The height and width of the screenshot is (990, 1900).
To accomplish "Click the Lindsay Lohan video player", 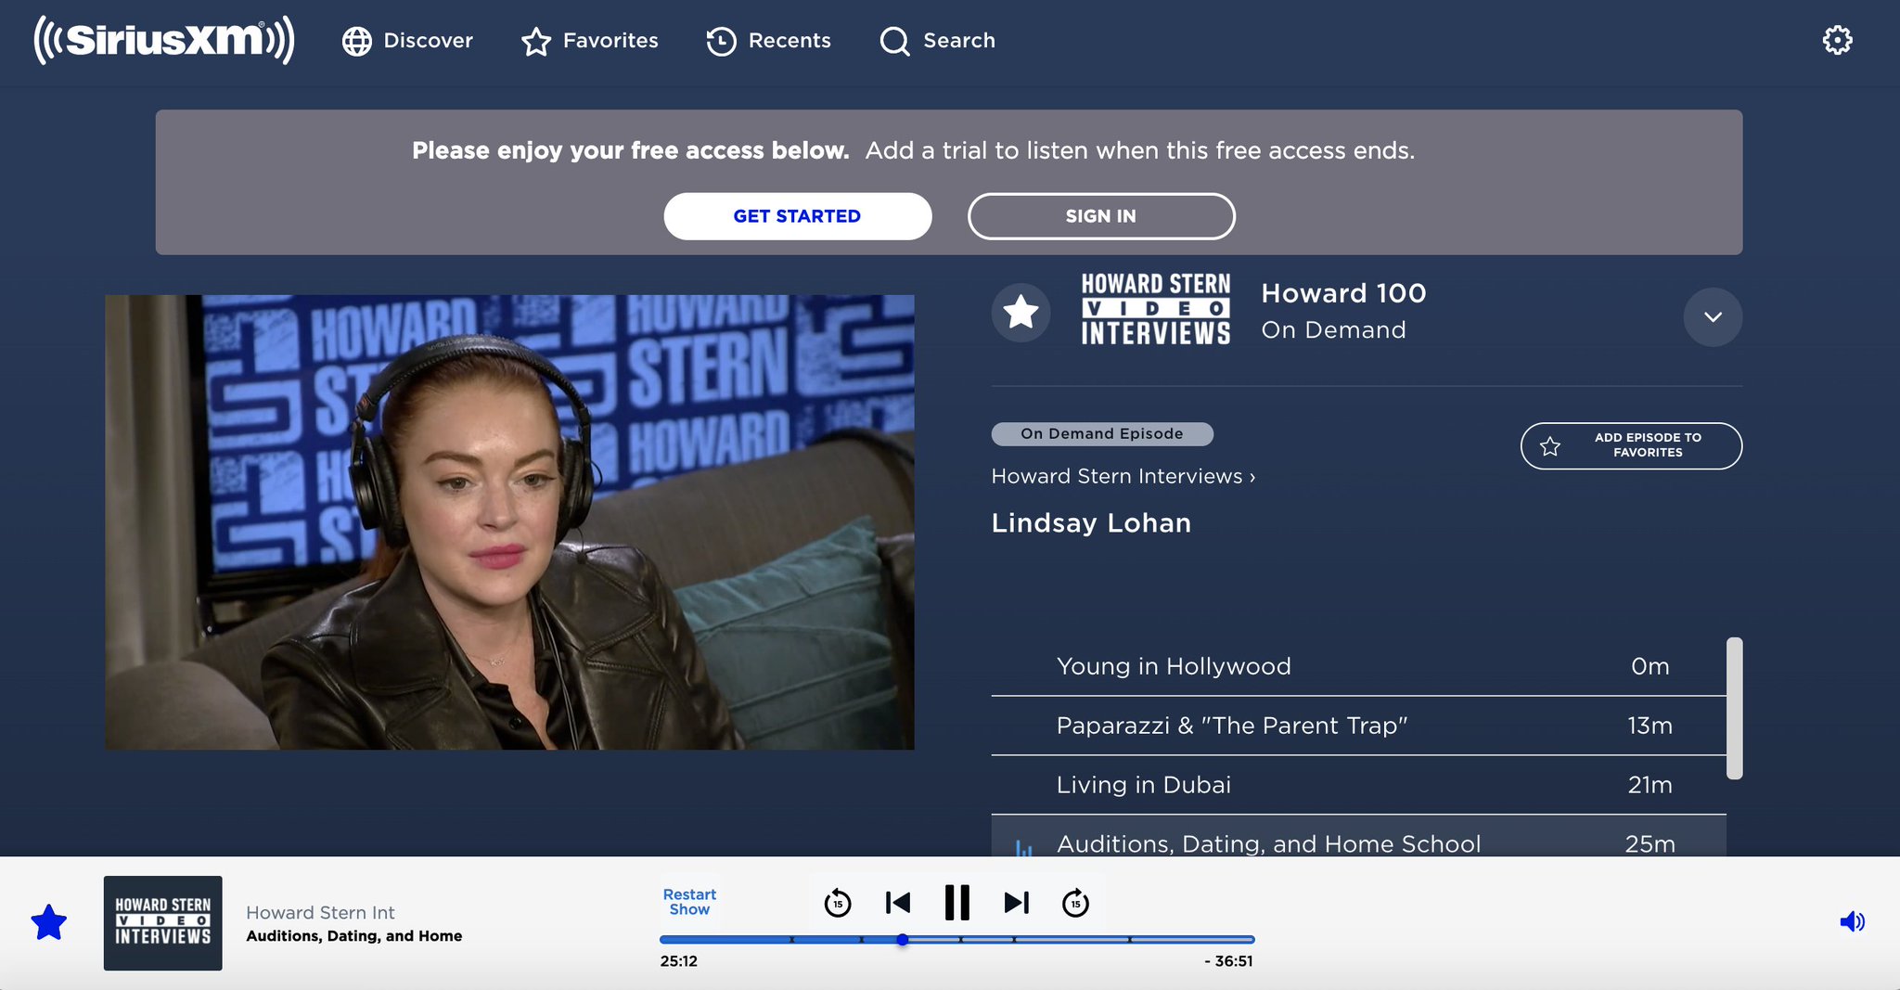I will 509,522.
